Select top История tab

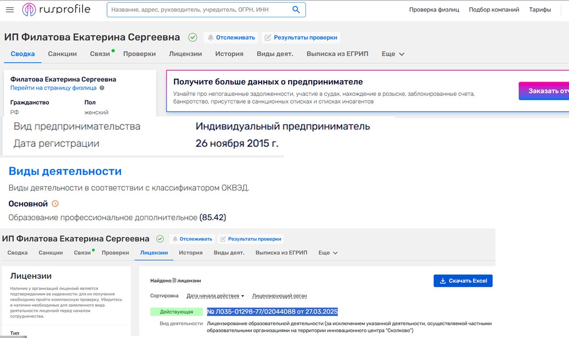pyautogui.click(x=229, y=54)
